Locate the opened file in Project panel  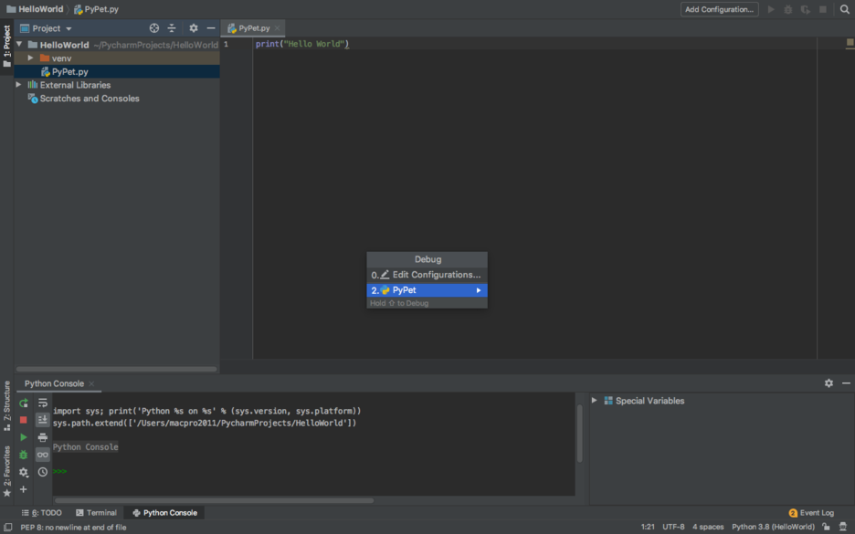pos(154,28)
